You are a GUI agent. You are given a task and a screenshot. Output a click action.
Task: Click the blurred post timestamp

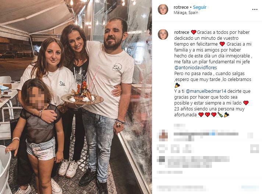pyautogui.click(x=170, y=172)
